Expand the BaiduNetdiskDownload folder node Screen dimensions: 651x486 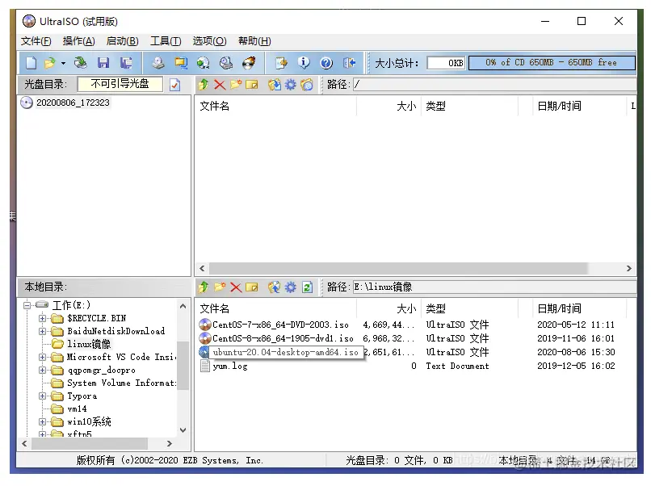click(x=42, y=332)
